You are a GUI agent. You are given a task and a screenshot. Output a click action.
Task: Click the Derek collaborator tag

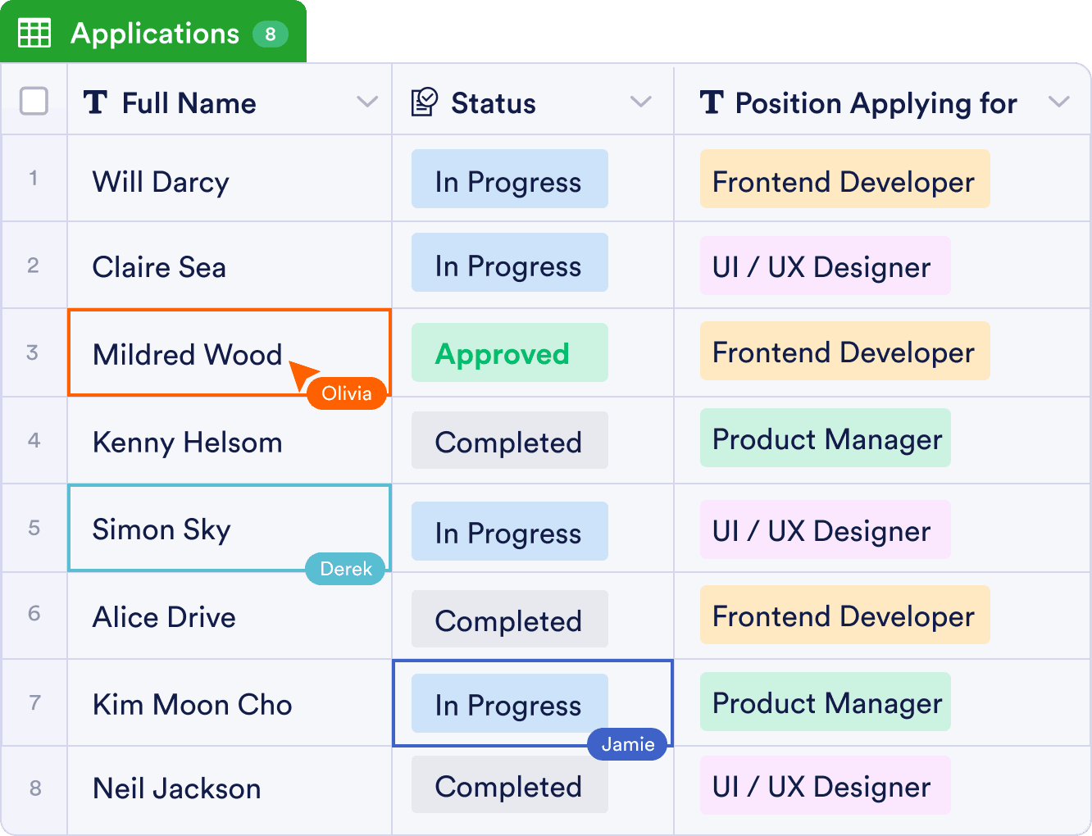pos(345,569)
